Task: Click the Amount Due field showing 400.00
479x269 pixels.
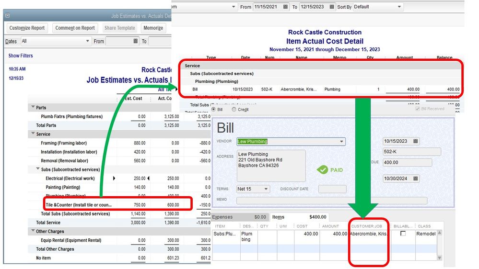Action: 407,163
